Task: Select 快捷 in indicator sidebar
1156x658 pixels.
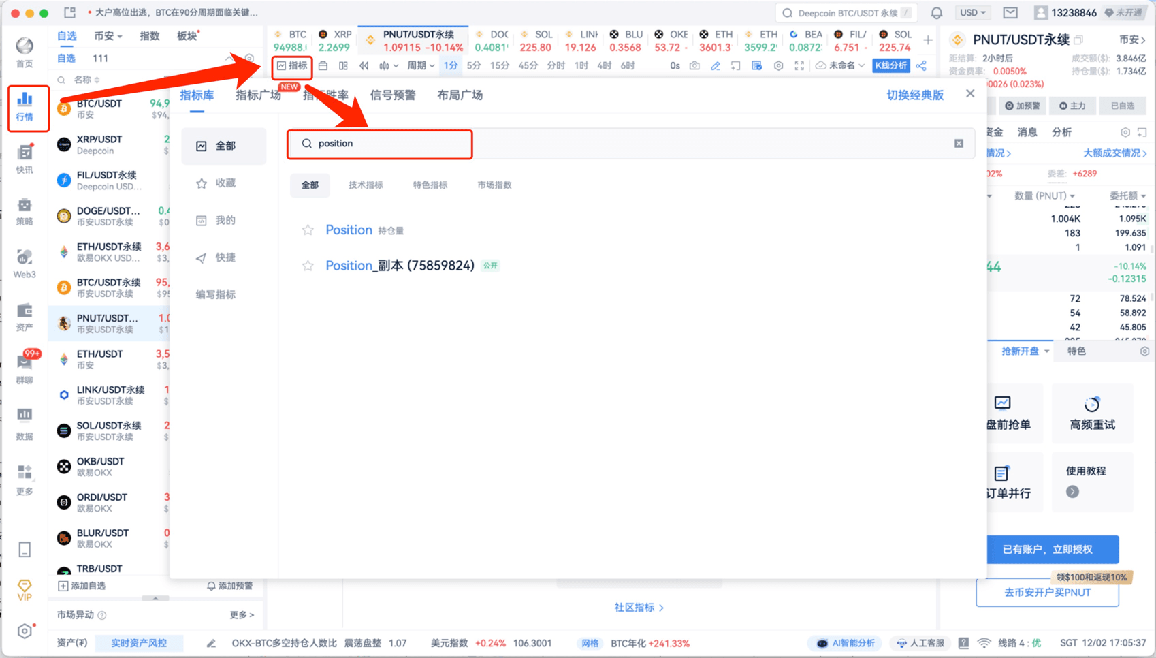Action: 223,257
